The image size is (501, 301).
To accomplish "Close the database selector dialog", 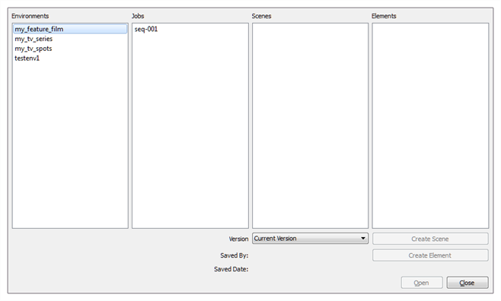I will (467, 283).
